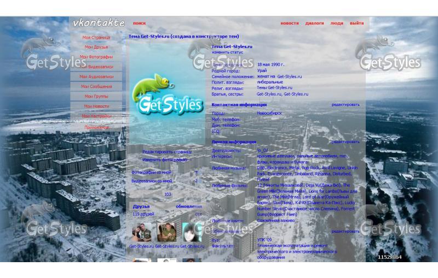Open диалоги in top navigation
Screen dimensions: 438x278
tap(314, 23)
